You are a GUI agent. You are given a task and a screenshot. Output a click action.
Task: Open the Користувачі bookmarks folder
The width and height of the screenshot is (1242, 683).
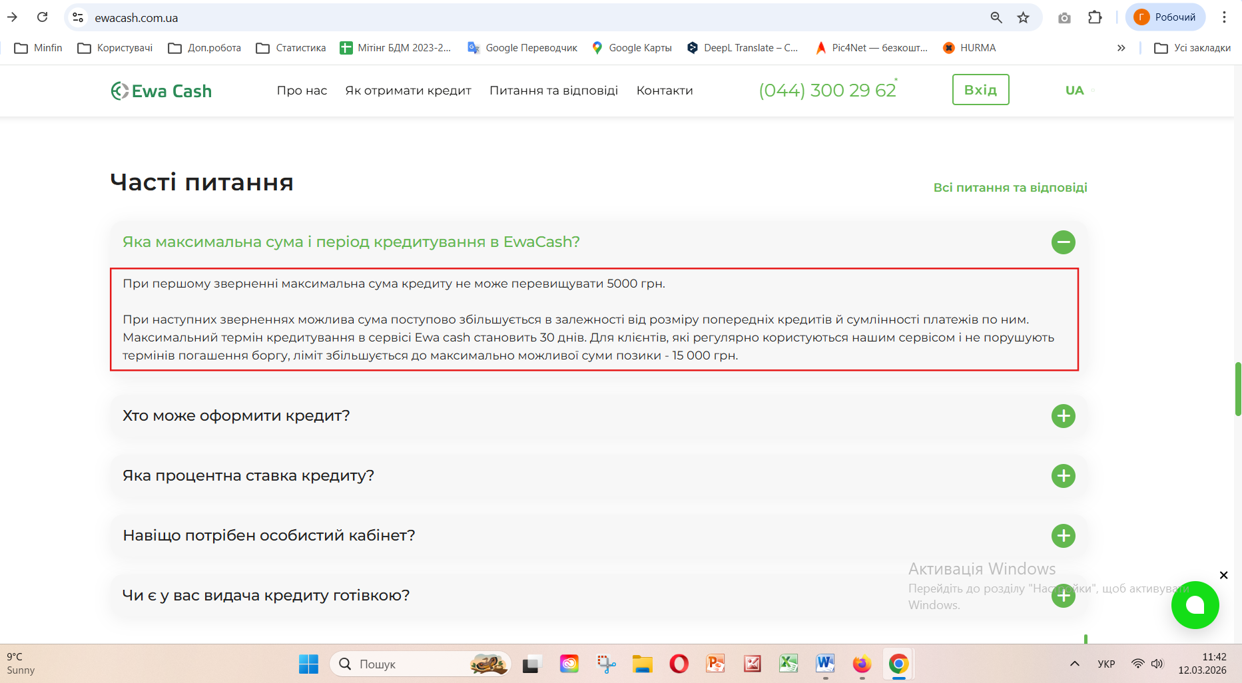click(x=115, y=48)
